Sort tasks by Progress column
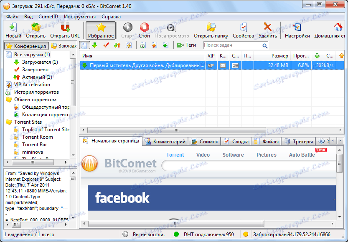Viewport: 348px width, 242px height. (x=301, y=56)
